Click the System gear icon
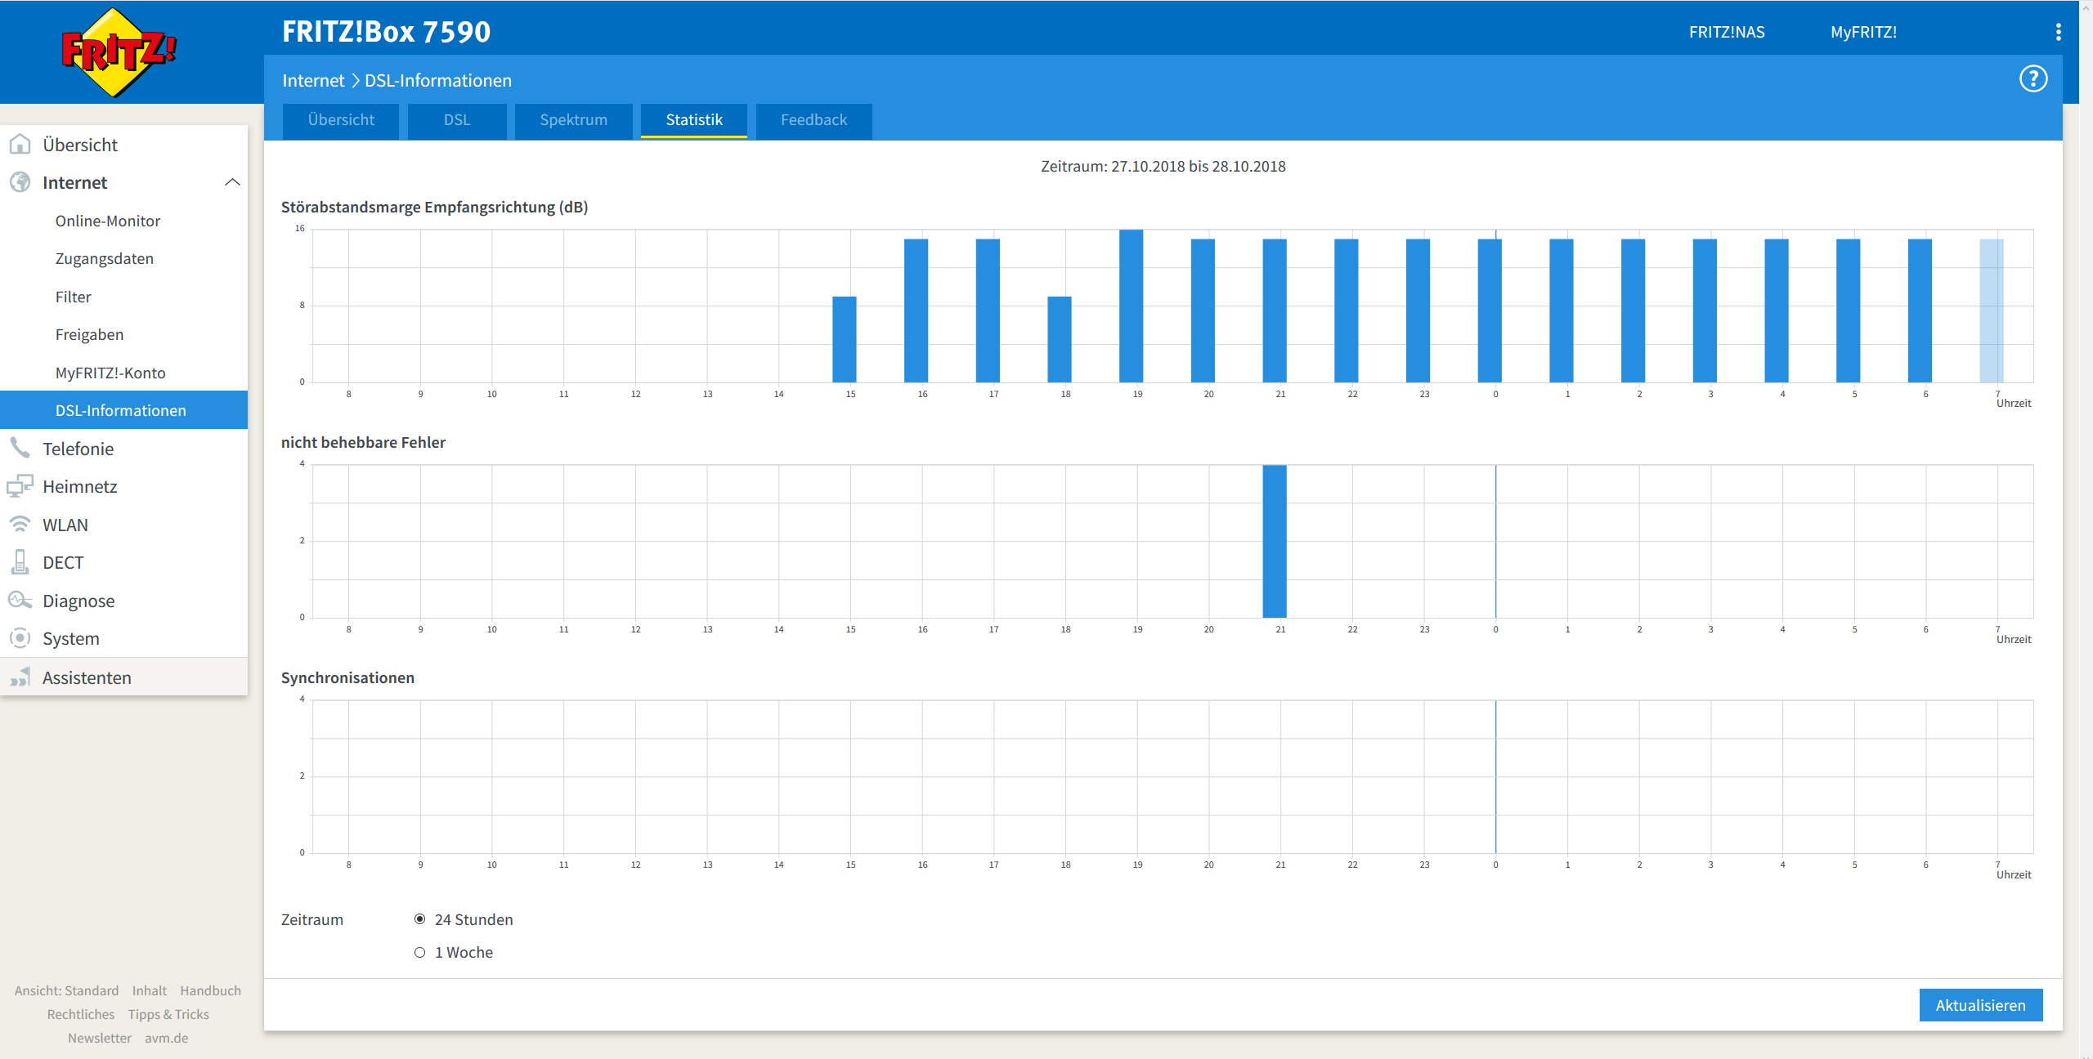The width and height of the screenshot is (2093, 1059). pyautogui.click(x=20, y=638)
